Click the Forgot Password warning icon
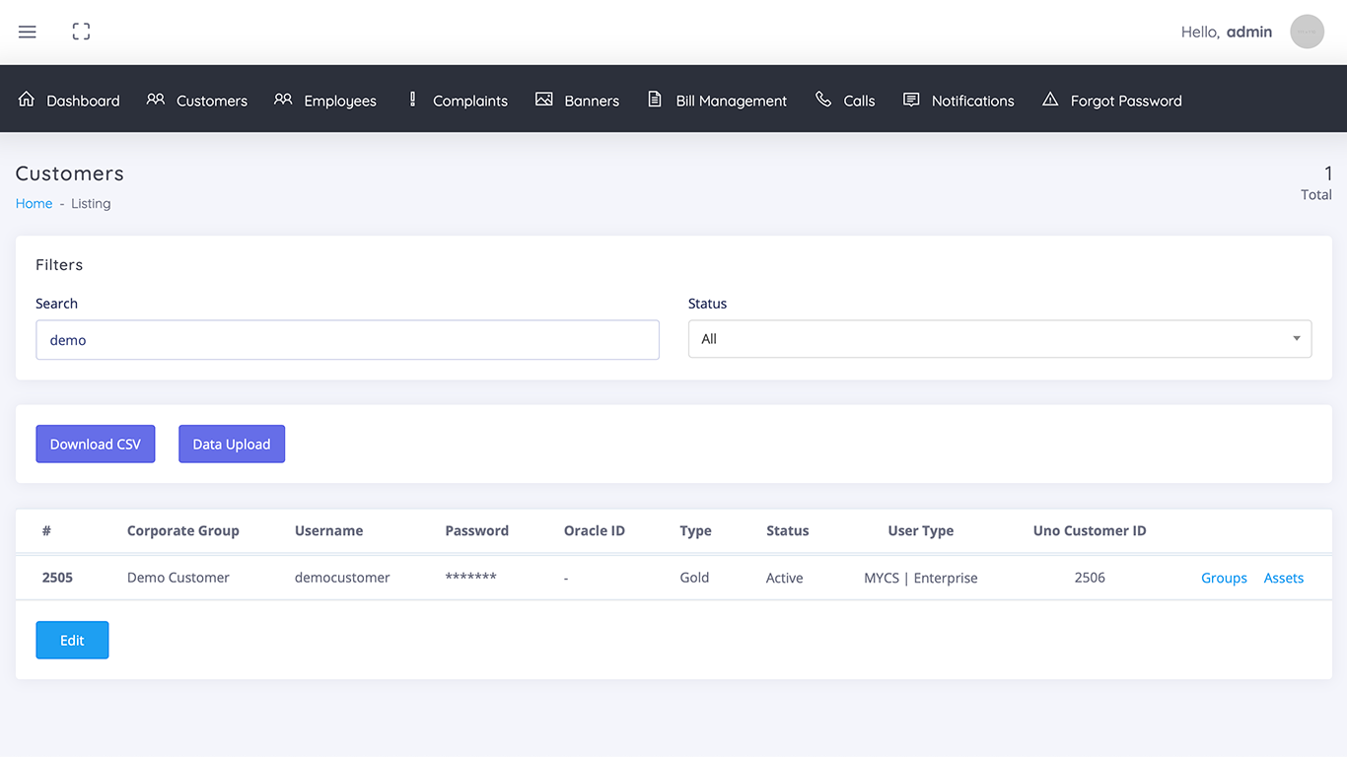 pos(1050,100)
